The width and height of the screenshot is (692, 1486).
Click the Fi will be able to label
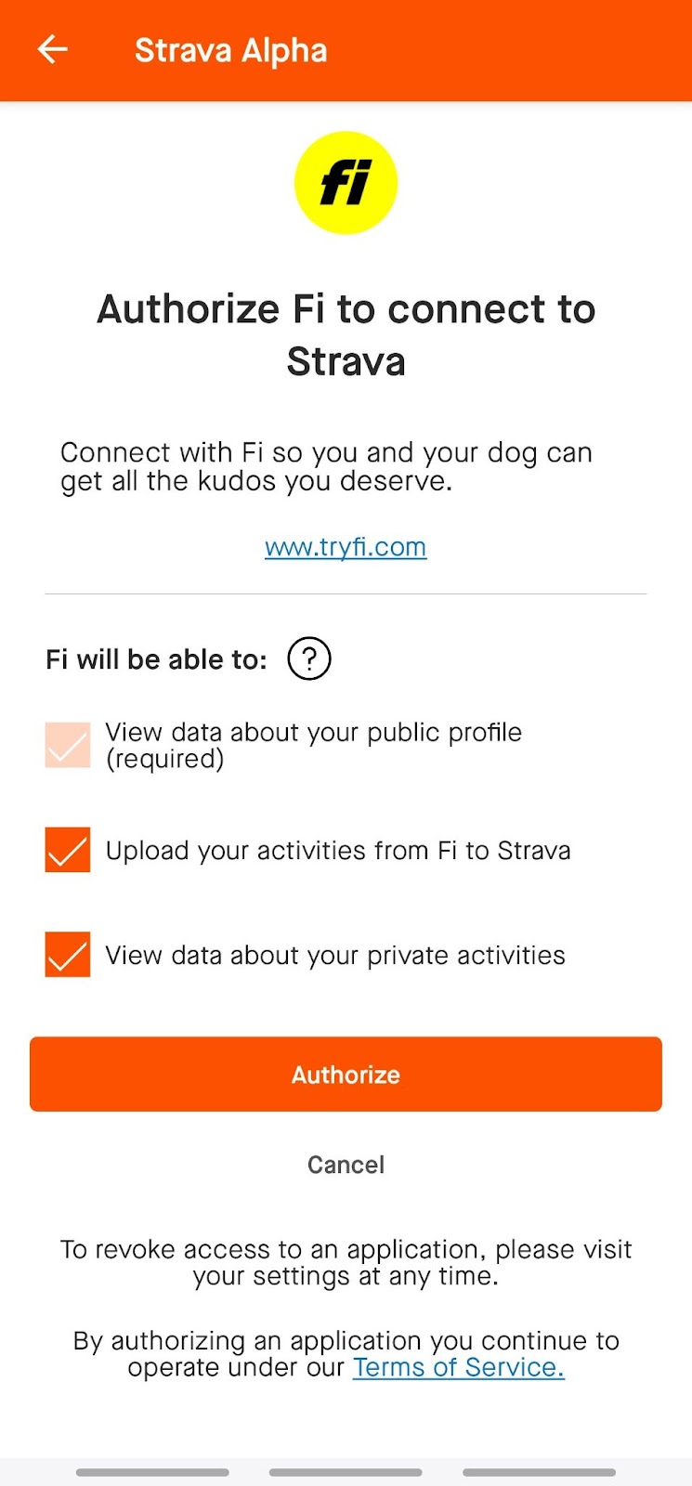[x=156, y=659]
